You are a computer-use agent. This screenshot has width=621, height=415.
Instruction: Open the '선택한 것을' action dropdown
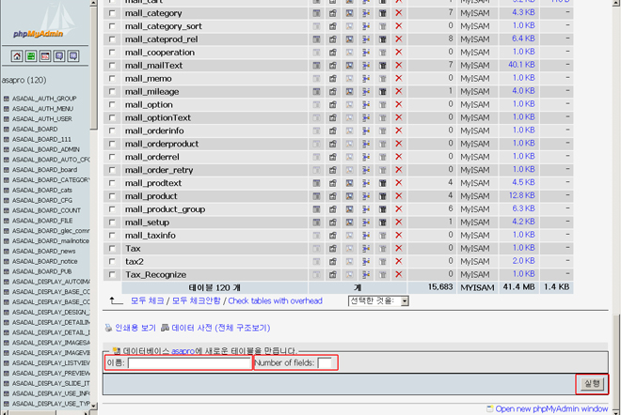pos(378,301)
